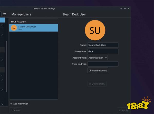Viewport: 154px width, 114px height.
Task: Click the Apply button
Action: [123, 110]
